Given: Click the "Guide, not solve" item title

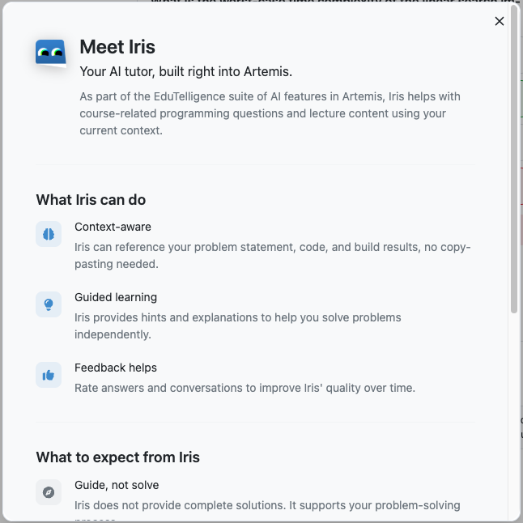Looking at the screenshot, I should 117,485.
